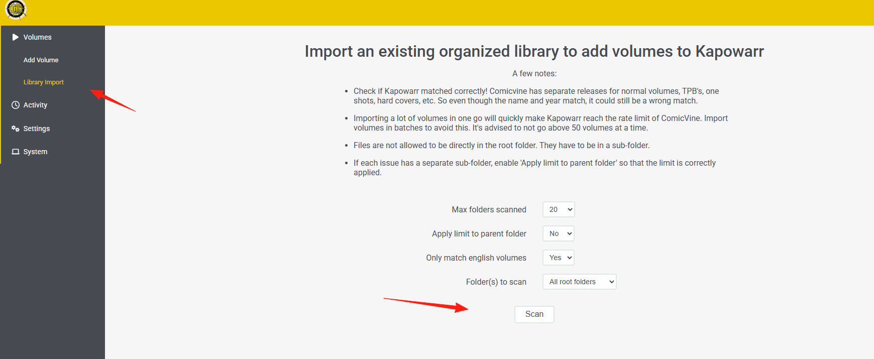Select the Library Import sidebar item
The image size is (874, 359).
[44, 82]
